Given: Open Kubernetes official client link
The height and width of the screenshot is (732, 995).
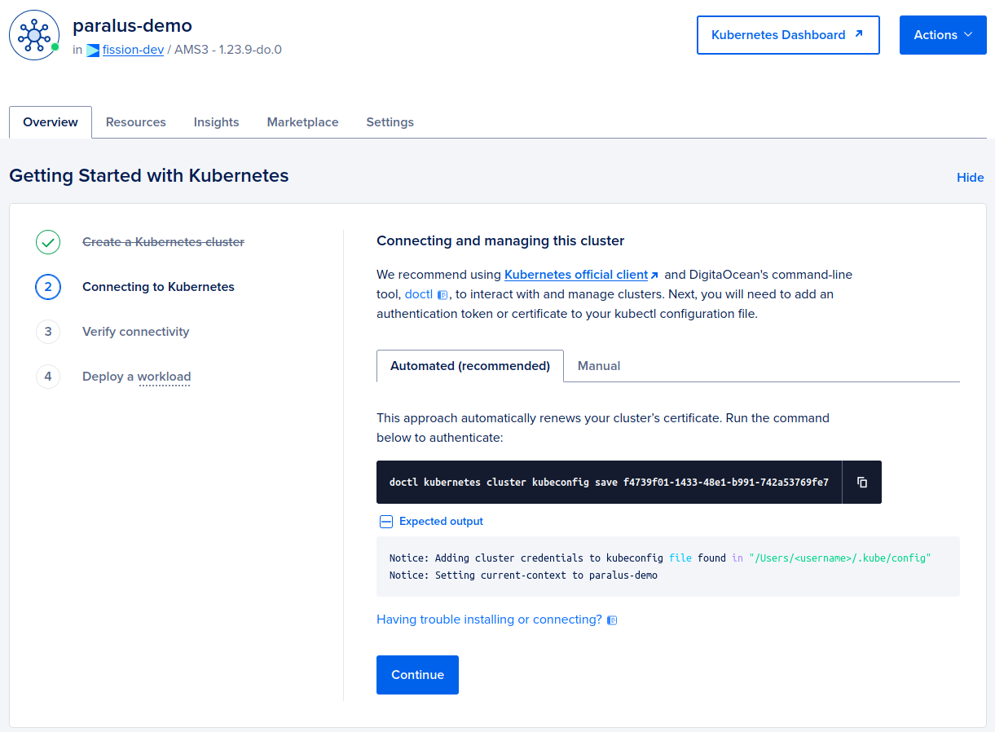Looking at the screenshot, I should (576, 275).
